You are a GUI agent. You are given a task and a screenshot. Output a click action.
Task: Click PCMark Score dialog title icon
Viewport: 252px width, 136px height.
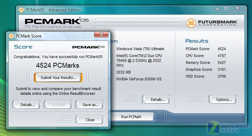coord(11,36)
